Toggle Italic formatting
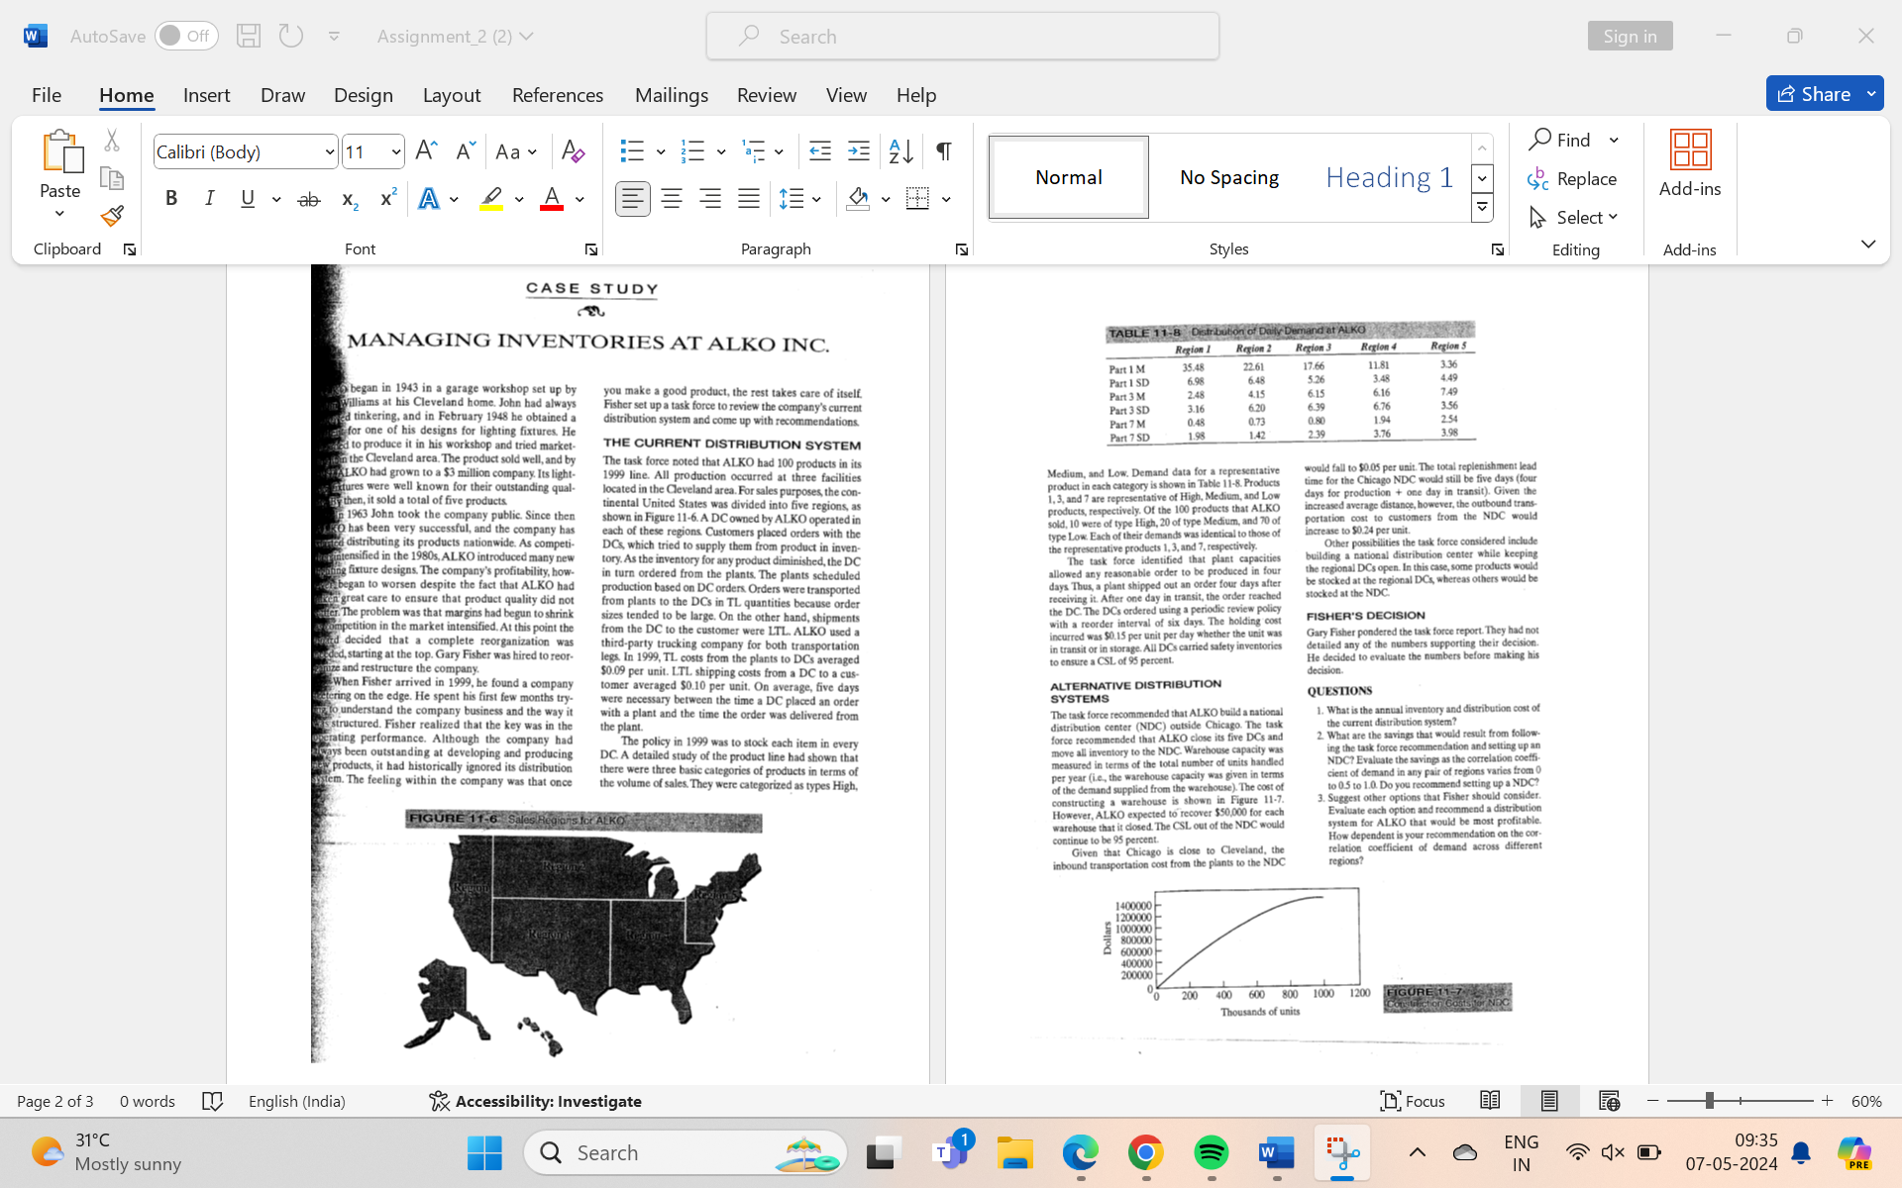 click(x=209, y=199)
